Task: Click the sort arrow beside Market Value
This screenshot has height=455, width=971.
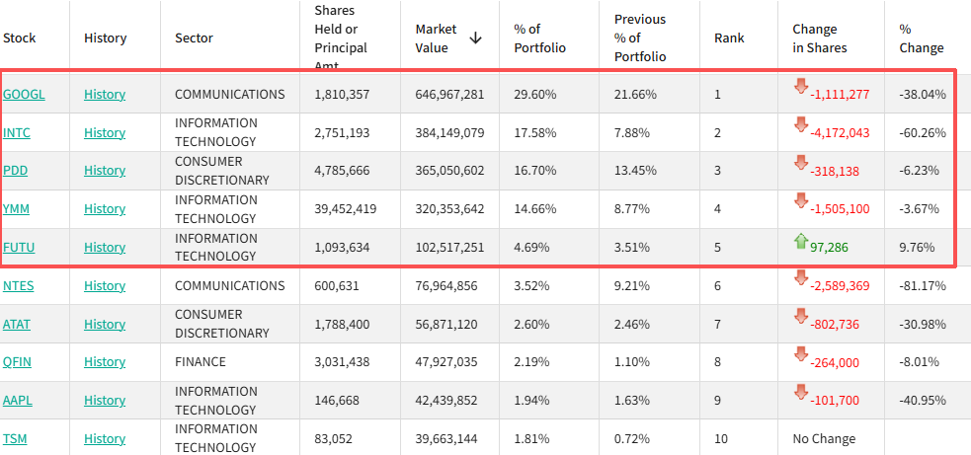Action: click(x=475, y=38)
